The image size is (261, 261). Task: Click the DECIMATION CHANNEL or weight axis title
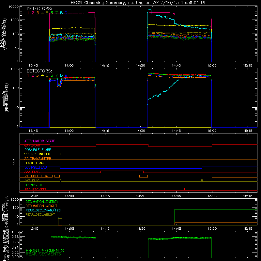(x=5, y=212)
